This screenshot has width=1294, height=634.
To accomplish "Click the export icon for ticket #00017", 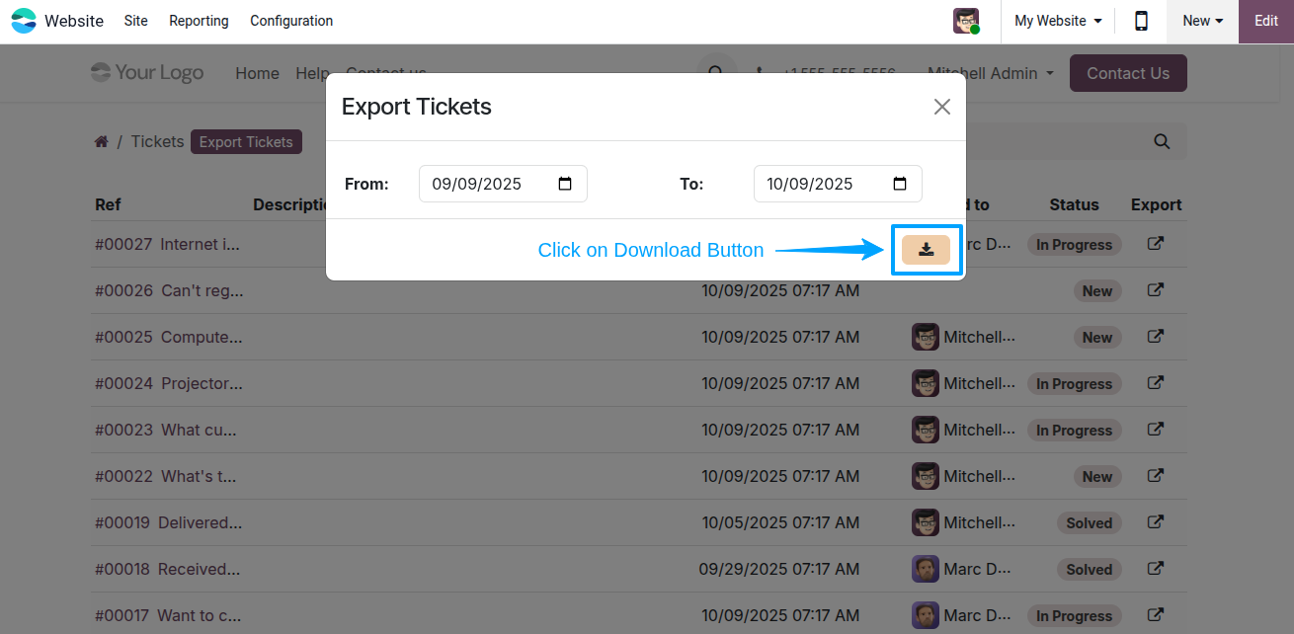I will (1155, 615).
